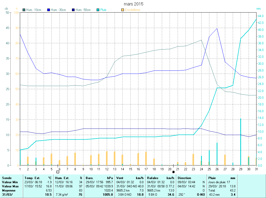Click the Moyenne row label
266x198 pixels.
pyautogui.click(x=9, y=190)
